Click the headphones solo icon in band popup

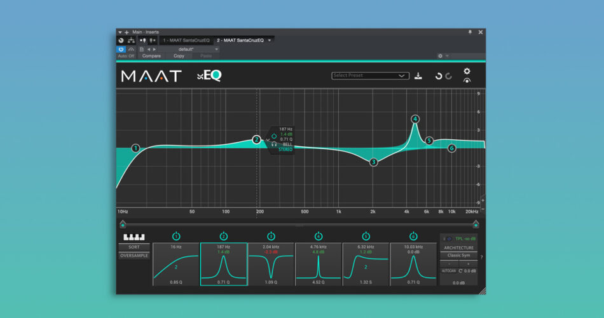coord(273,144)
